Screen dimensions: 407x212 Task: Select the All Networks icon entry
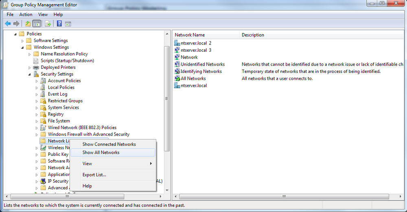(x=177, y=78)
